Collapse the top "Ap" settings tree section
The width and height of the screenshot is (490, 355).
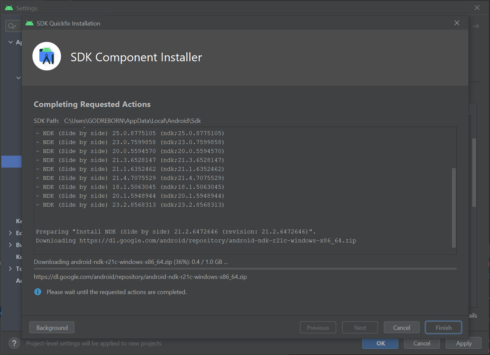coord(11,42)
